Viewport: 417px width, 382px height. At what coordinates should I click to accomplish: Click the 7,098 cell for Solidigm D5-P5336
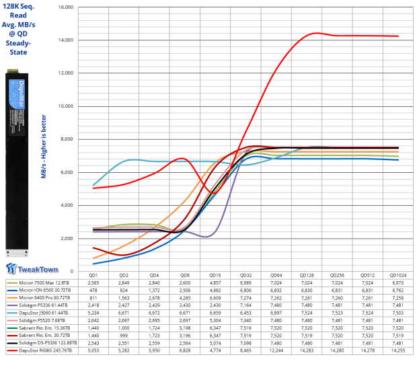click(245, 343)
